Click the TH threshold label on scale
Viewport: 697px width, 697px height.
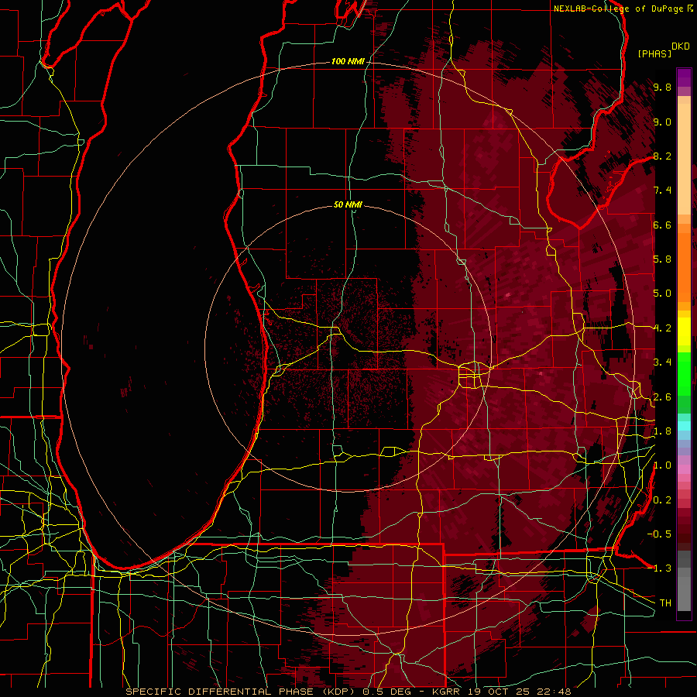click(x=665, y=603)
